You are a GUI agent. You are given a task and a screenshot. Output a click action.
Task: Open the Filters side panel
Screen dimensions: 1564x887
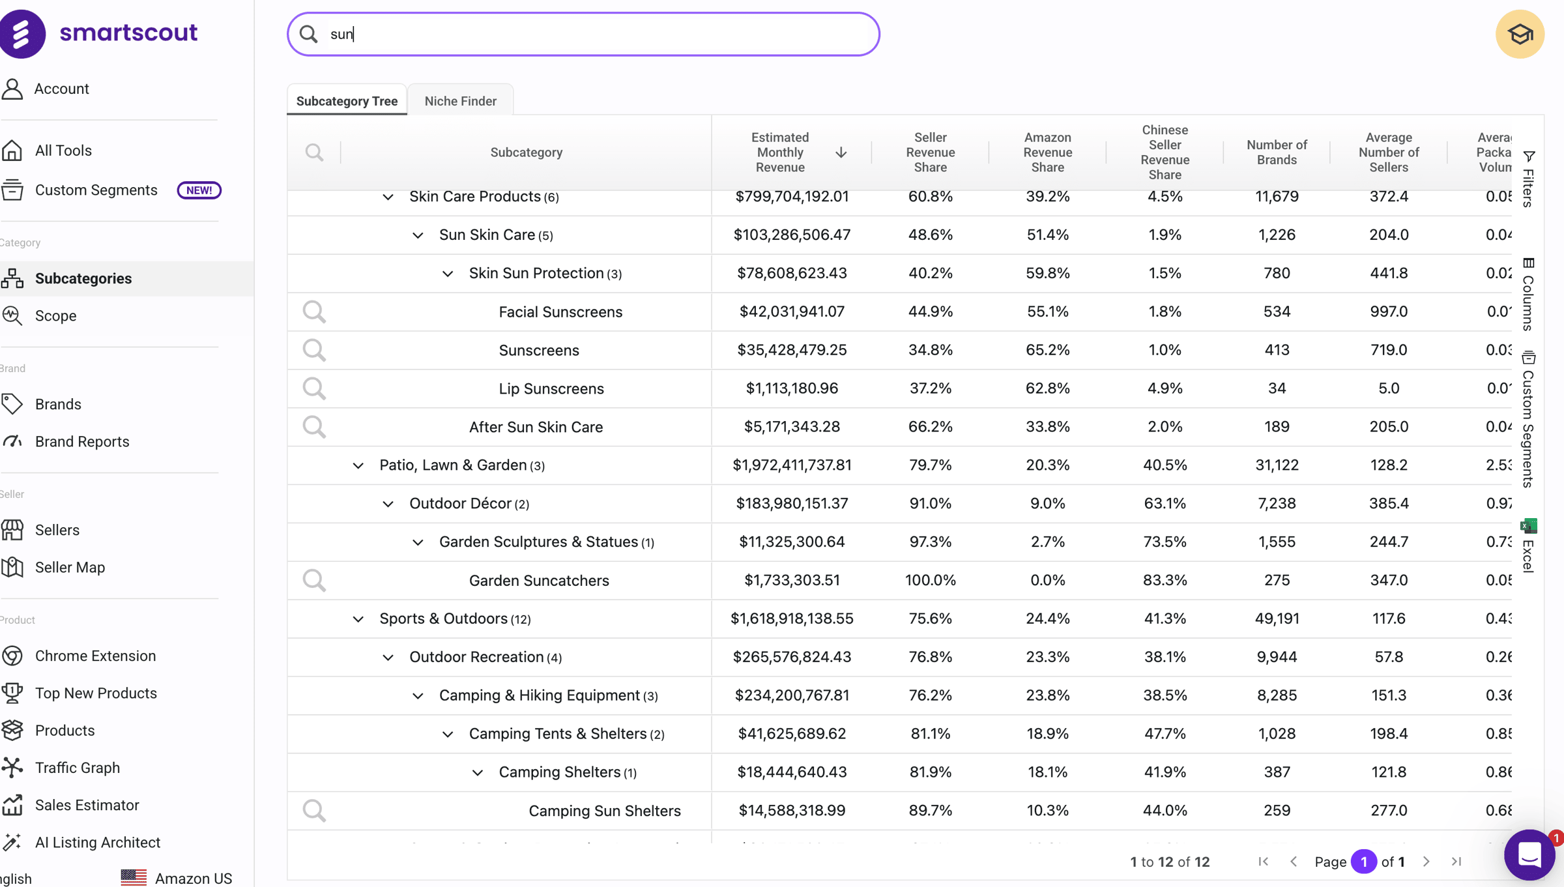(1528, 178)
